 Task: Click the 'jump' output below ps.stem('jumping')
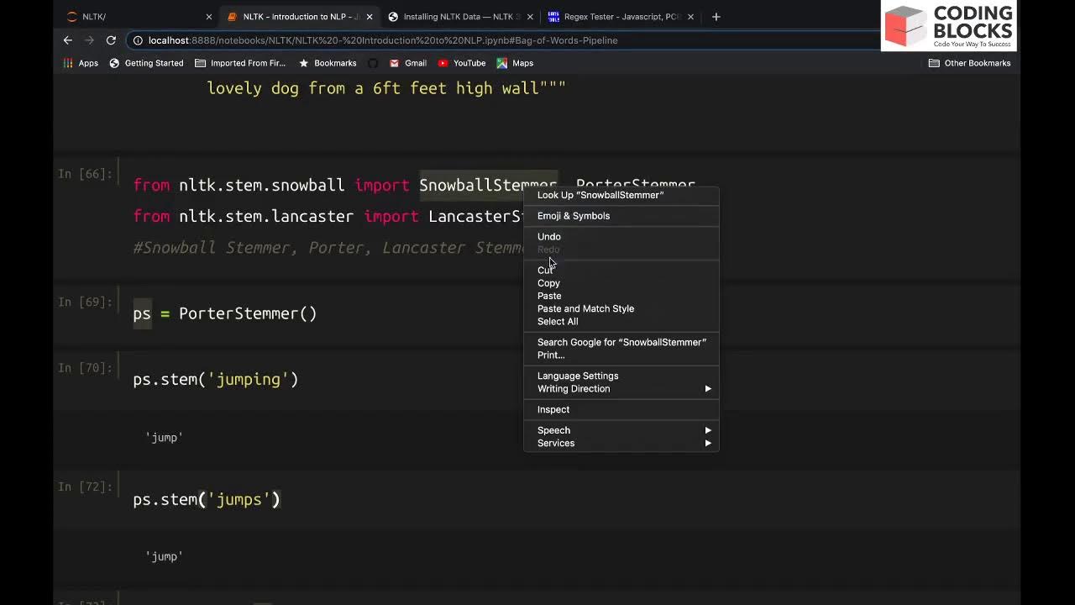pyautogui.click(x=164, y=437)
